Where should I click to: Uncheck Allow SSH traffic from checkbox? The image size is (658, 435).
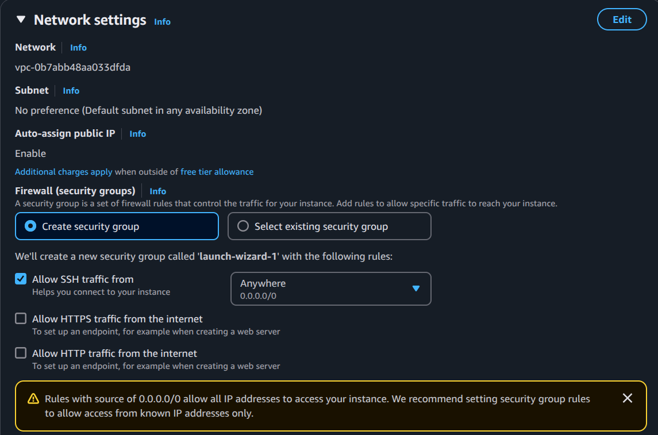(21, 279)
